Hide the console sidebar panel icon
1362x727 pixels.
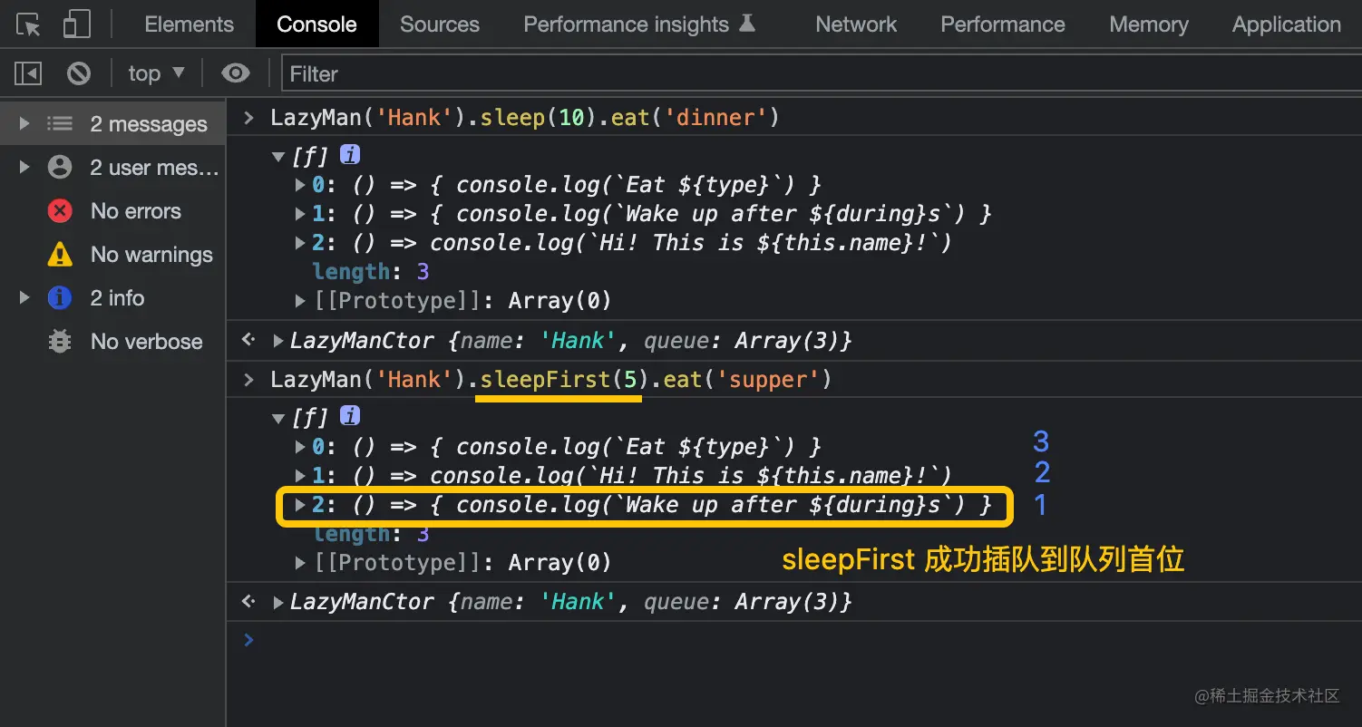28,73
